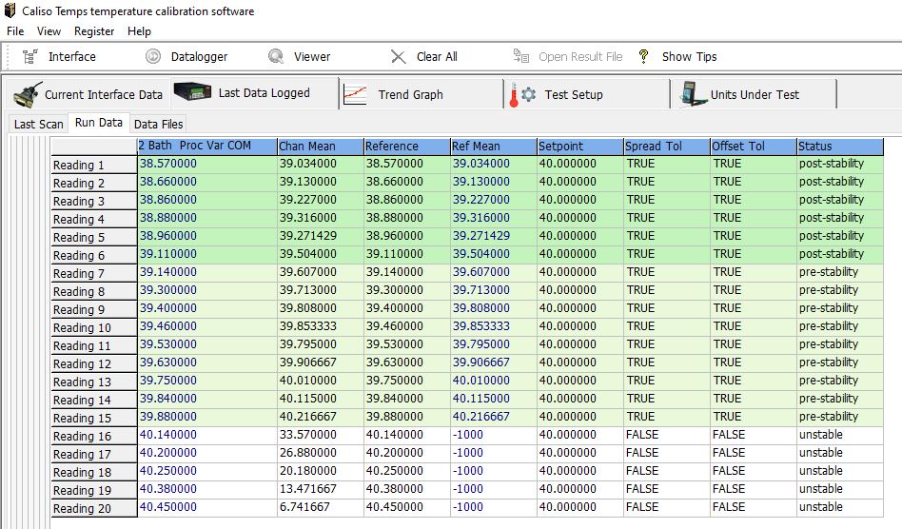
Task: Select the Reading 16 row header
Action: [94, 437]
